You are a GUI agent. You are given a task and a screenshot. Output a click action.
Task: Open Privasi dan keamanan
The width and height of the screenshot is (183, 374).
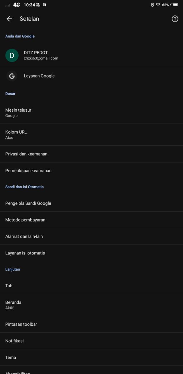click(x=91, y=154)
